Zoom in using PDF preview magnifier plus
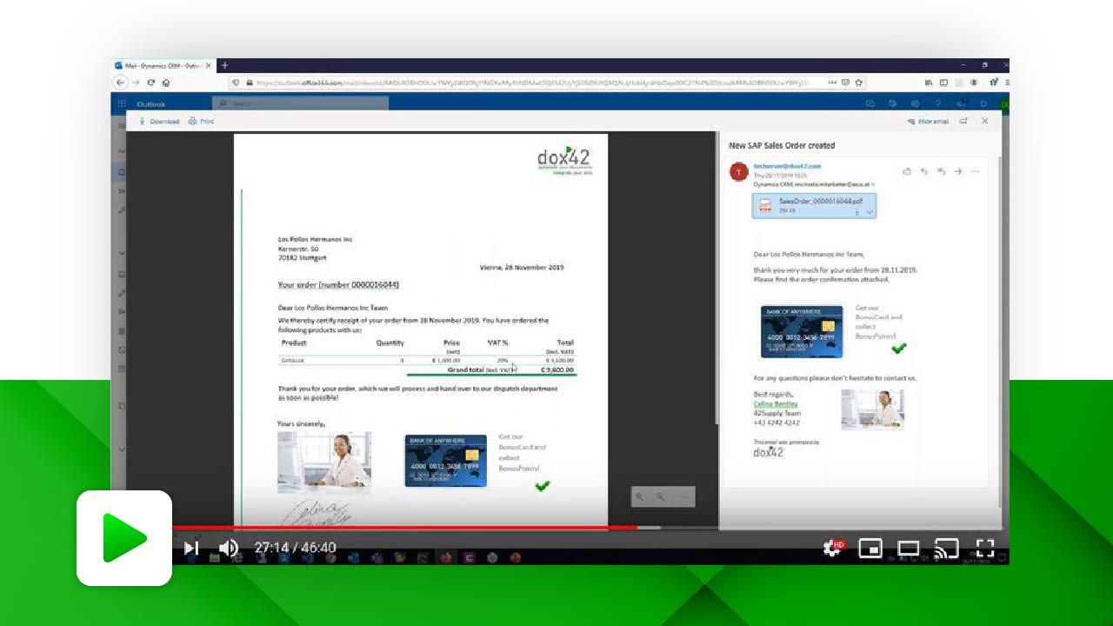The image size is (1113, 626). pyautogui.click(x=661, y=496)
